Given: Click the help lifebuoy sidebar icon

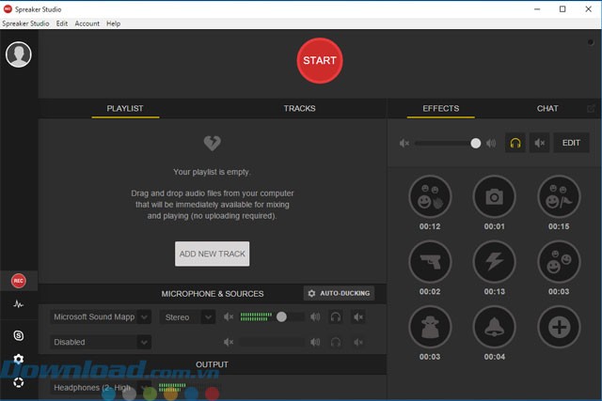Looking at the screenshot, I should click(x=19, y=382).
